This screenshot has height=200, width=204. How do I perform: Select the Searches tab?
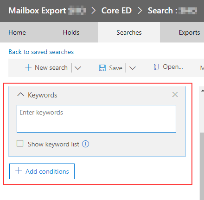coord(129,32)
